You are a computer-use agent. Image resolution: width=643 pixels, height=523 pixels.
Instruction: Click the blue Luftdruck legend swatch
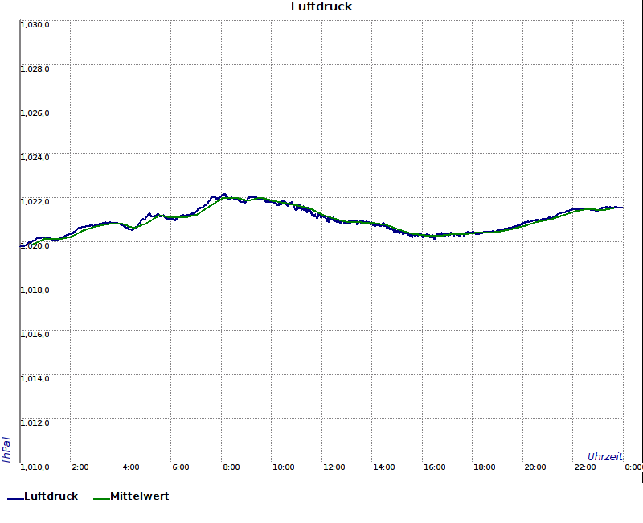point(15,499)
